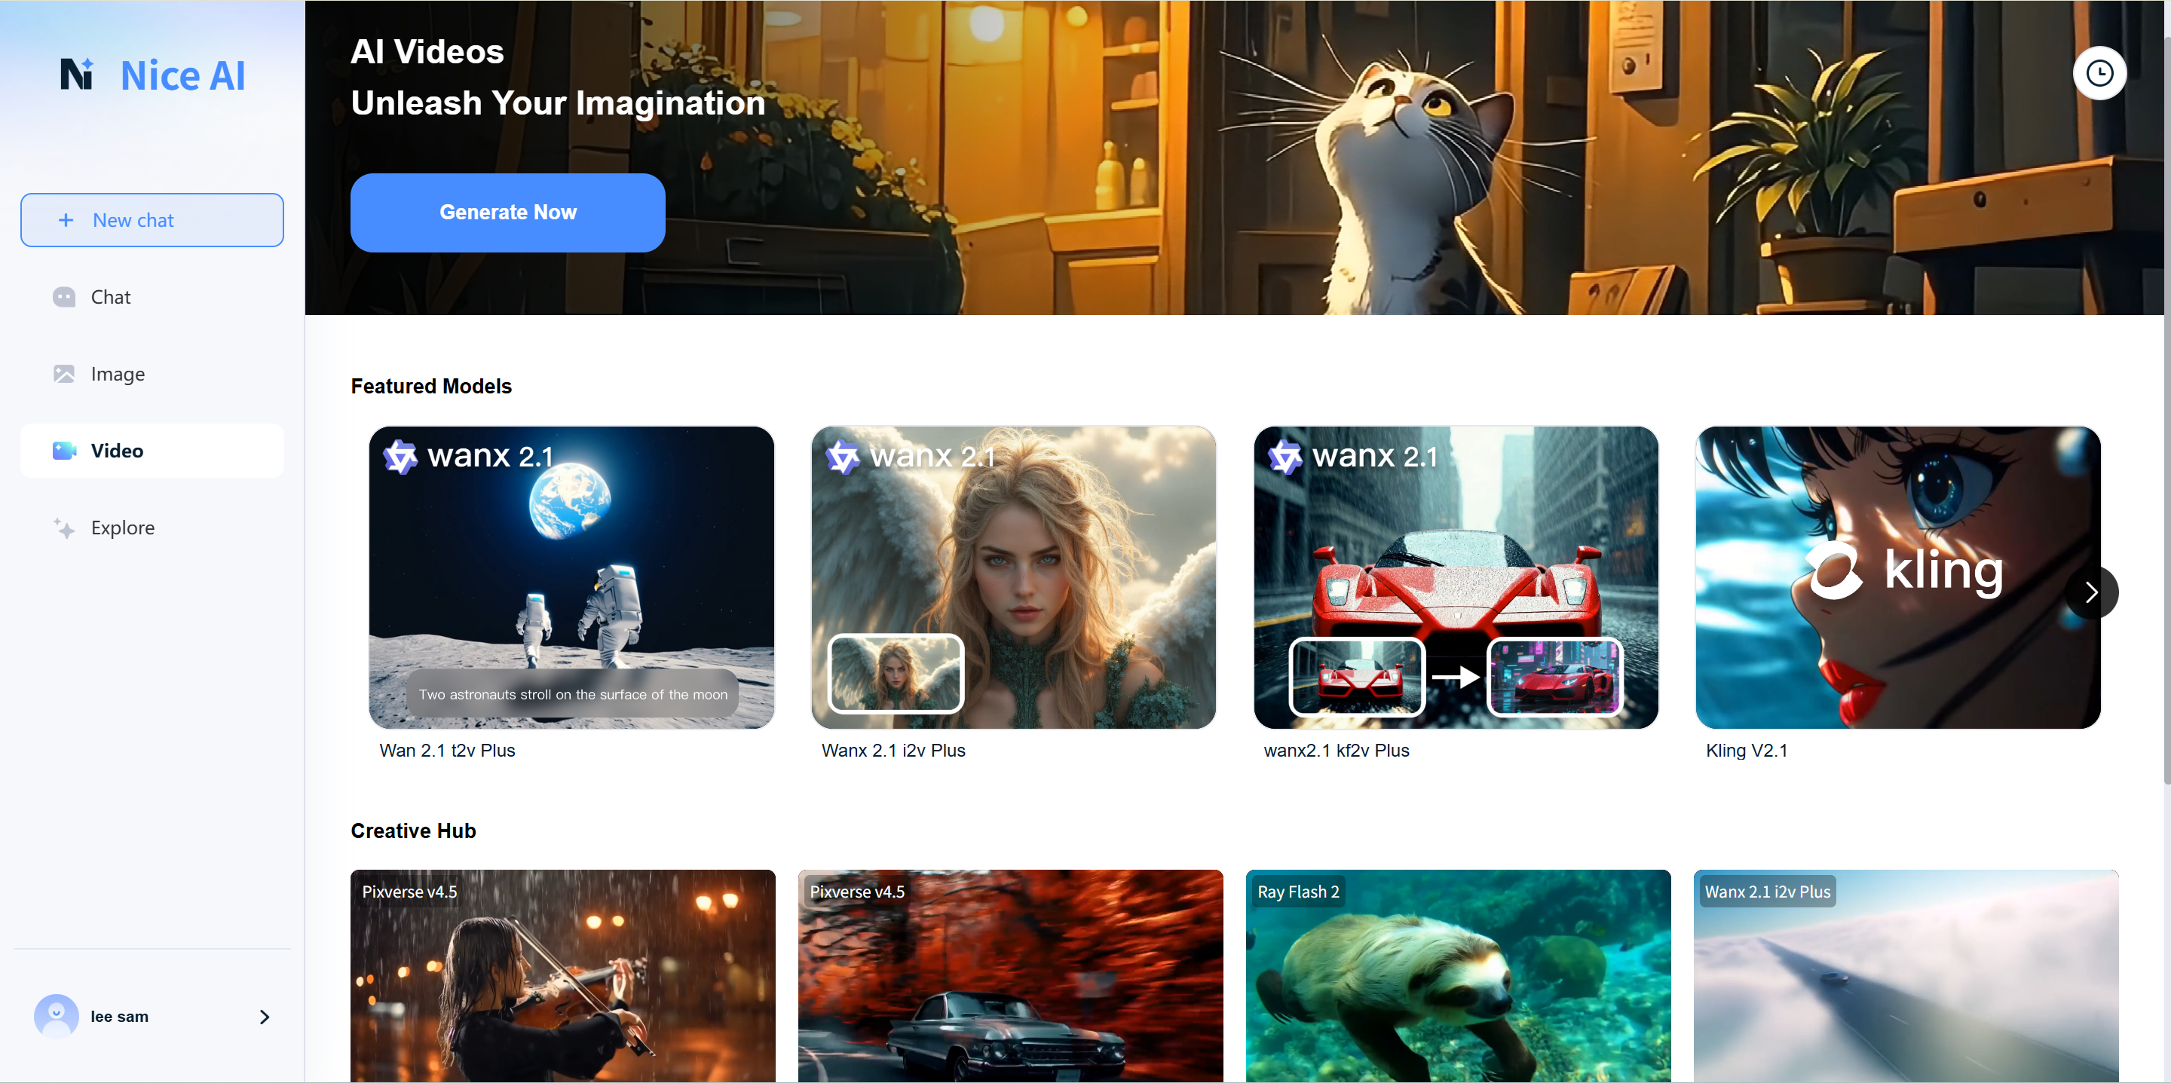Go to the Image section label
Viewport: 2171px width, 1083px height.
pos(118,373)
